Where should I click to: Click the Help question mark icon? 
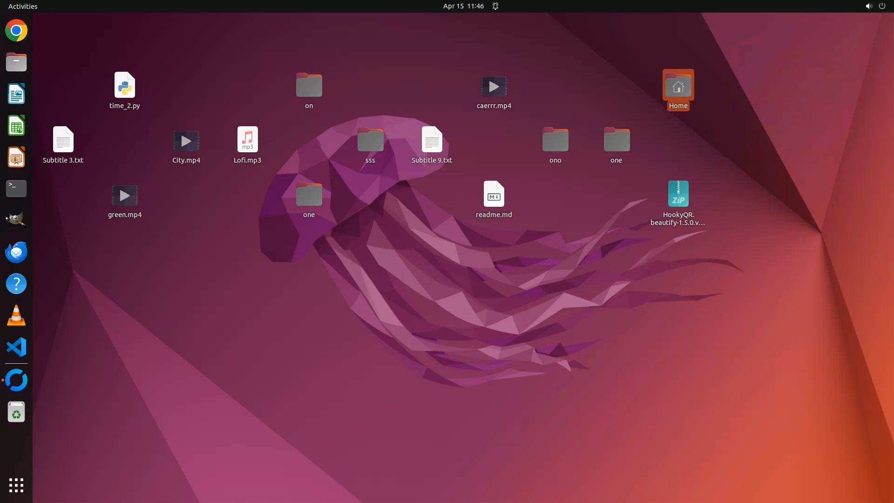[x=16, y=284]
